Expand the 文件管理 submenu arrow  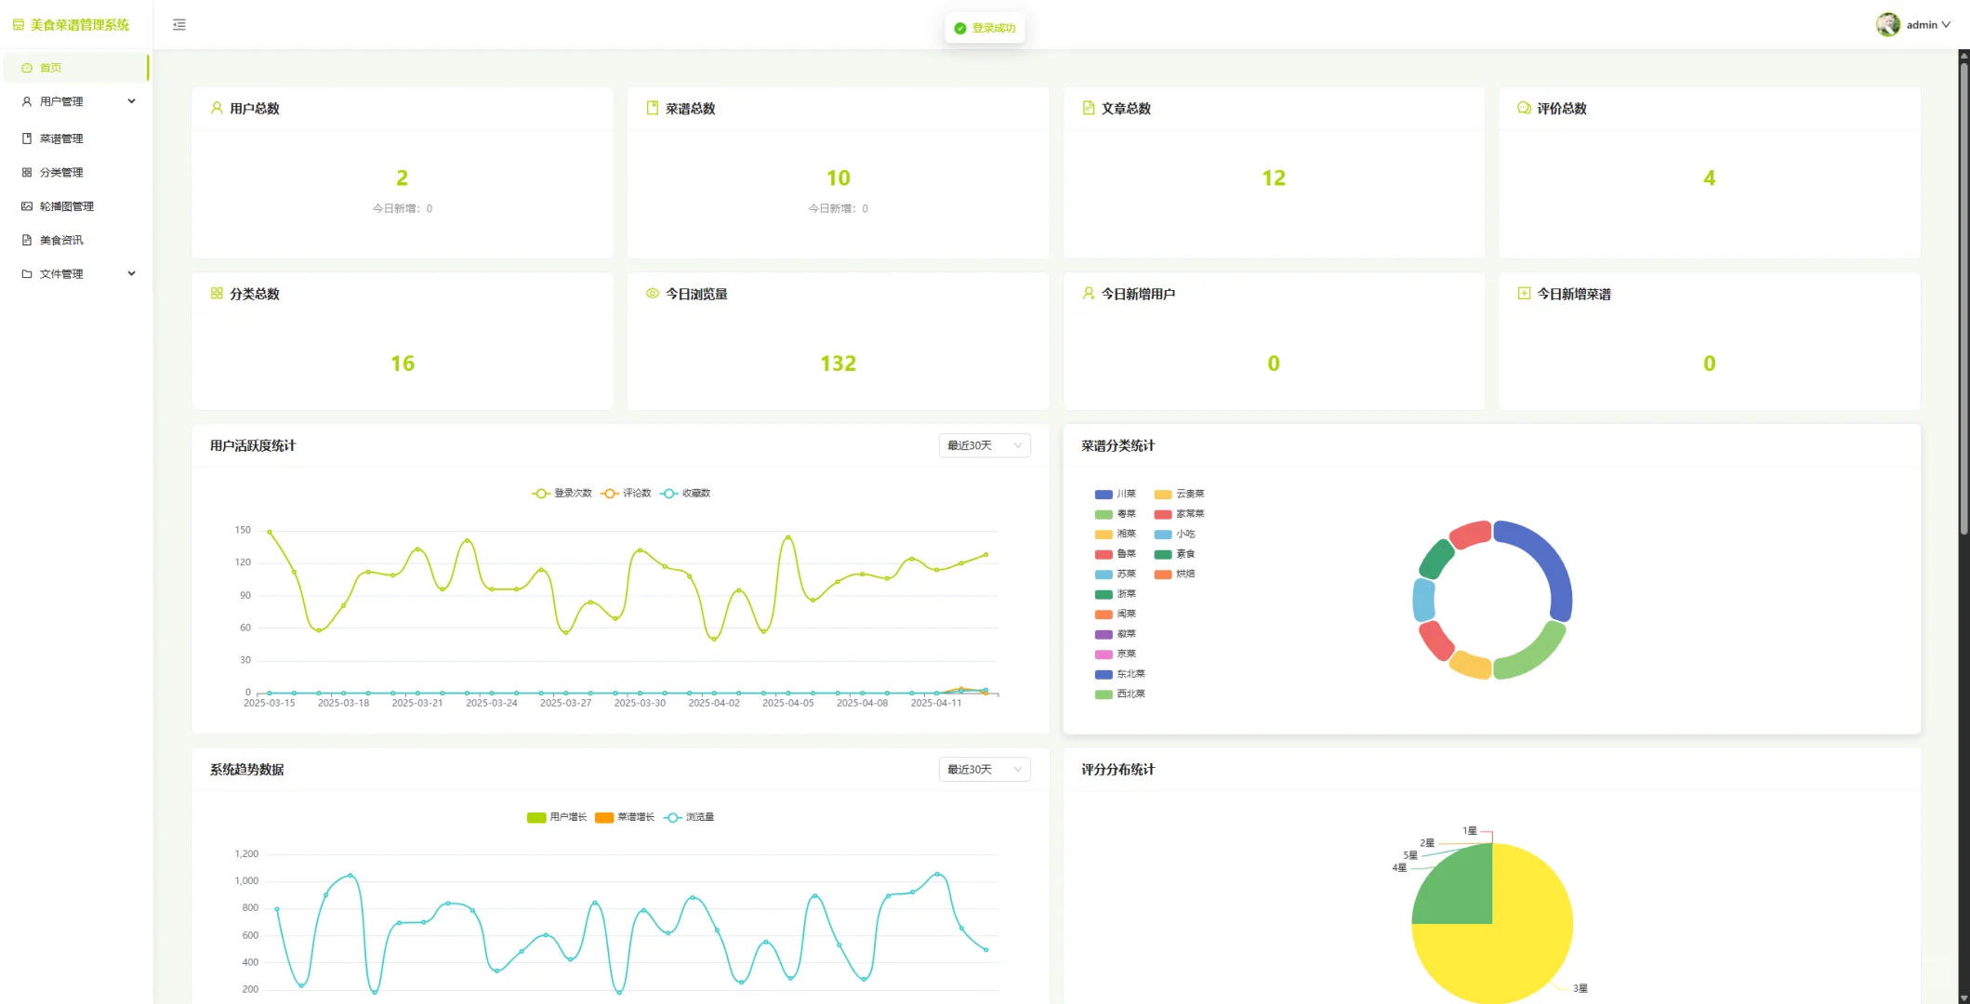pos(132,273)
